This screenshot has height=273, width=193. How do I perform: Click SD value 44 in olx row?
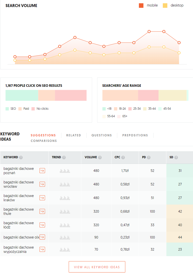point(180,237)
